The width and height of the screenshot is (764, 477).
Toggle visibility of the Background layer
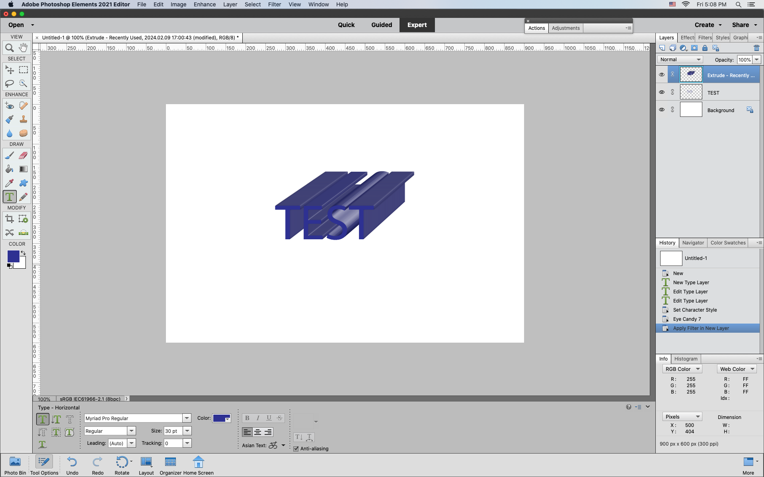pyautogui.click(x=662, y=109)
